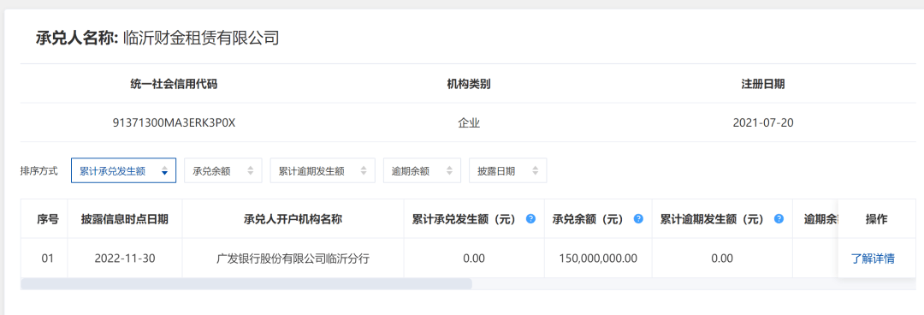Click the horizontal table scrollbar
The height and width of the screenshot is (315, 924).
tap(246, 284)
